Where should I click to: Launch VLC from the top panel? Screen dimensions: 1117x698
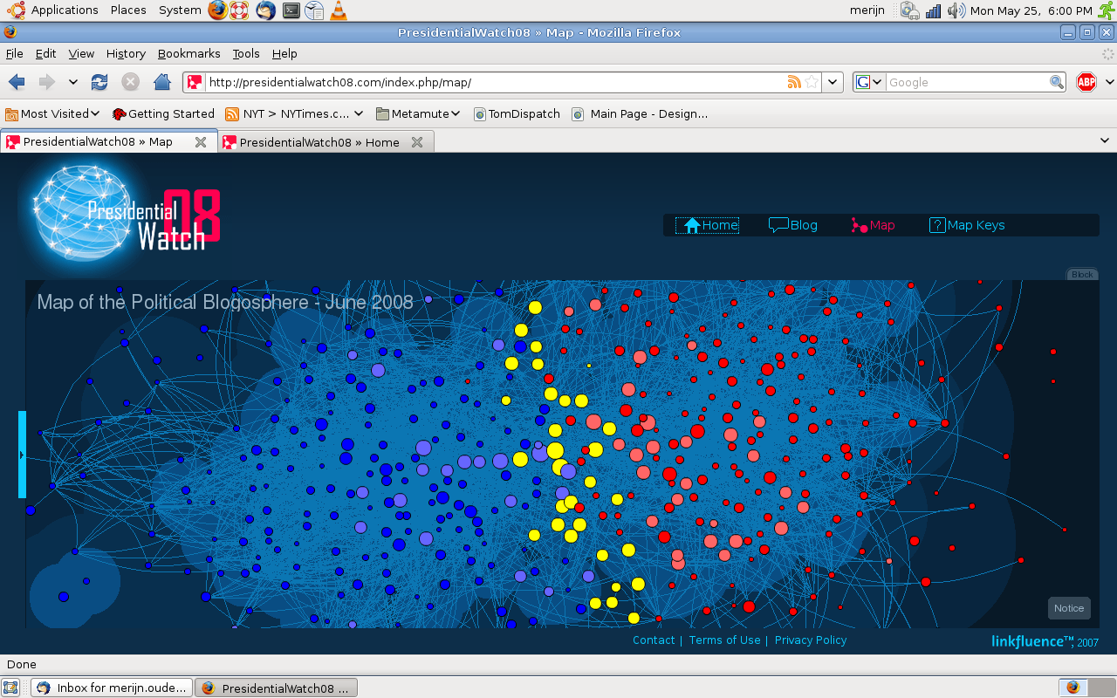coord(338,10)
